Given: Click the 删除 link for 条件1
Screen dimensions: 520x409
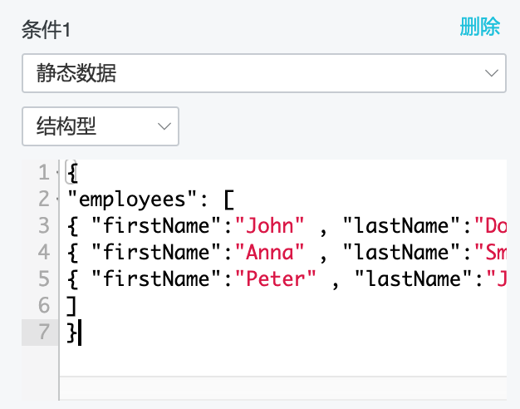Looking at the screenshot, I should pos(480,27).
